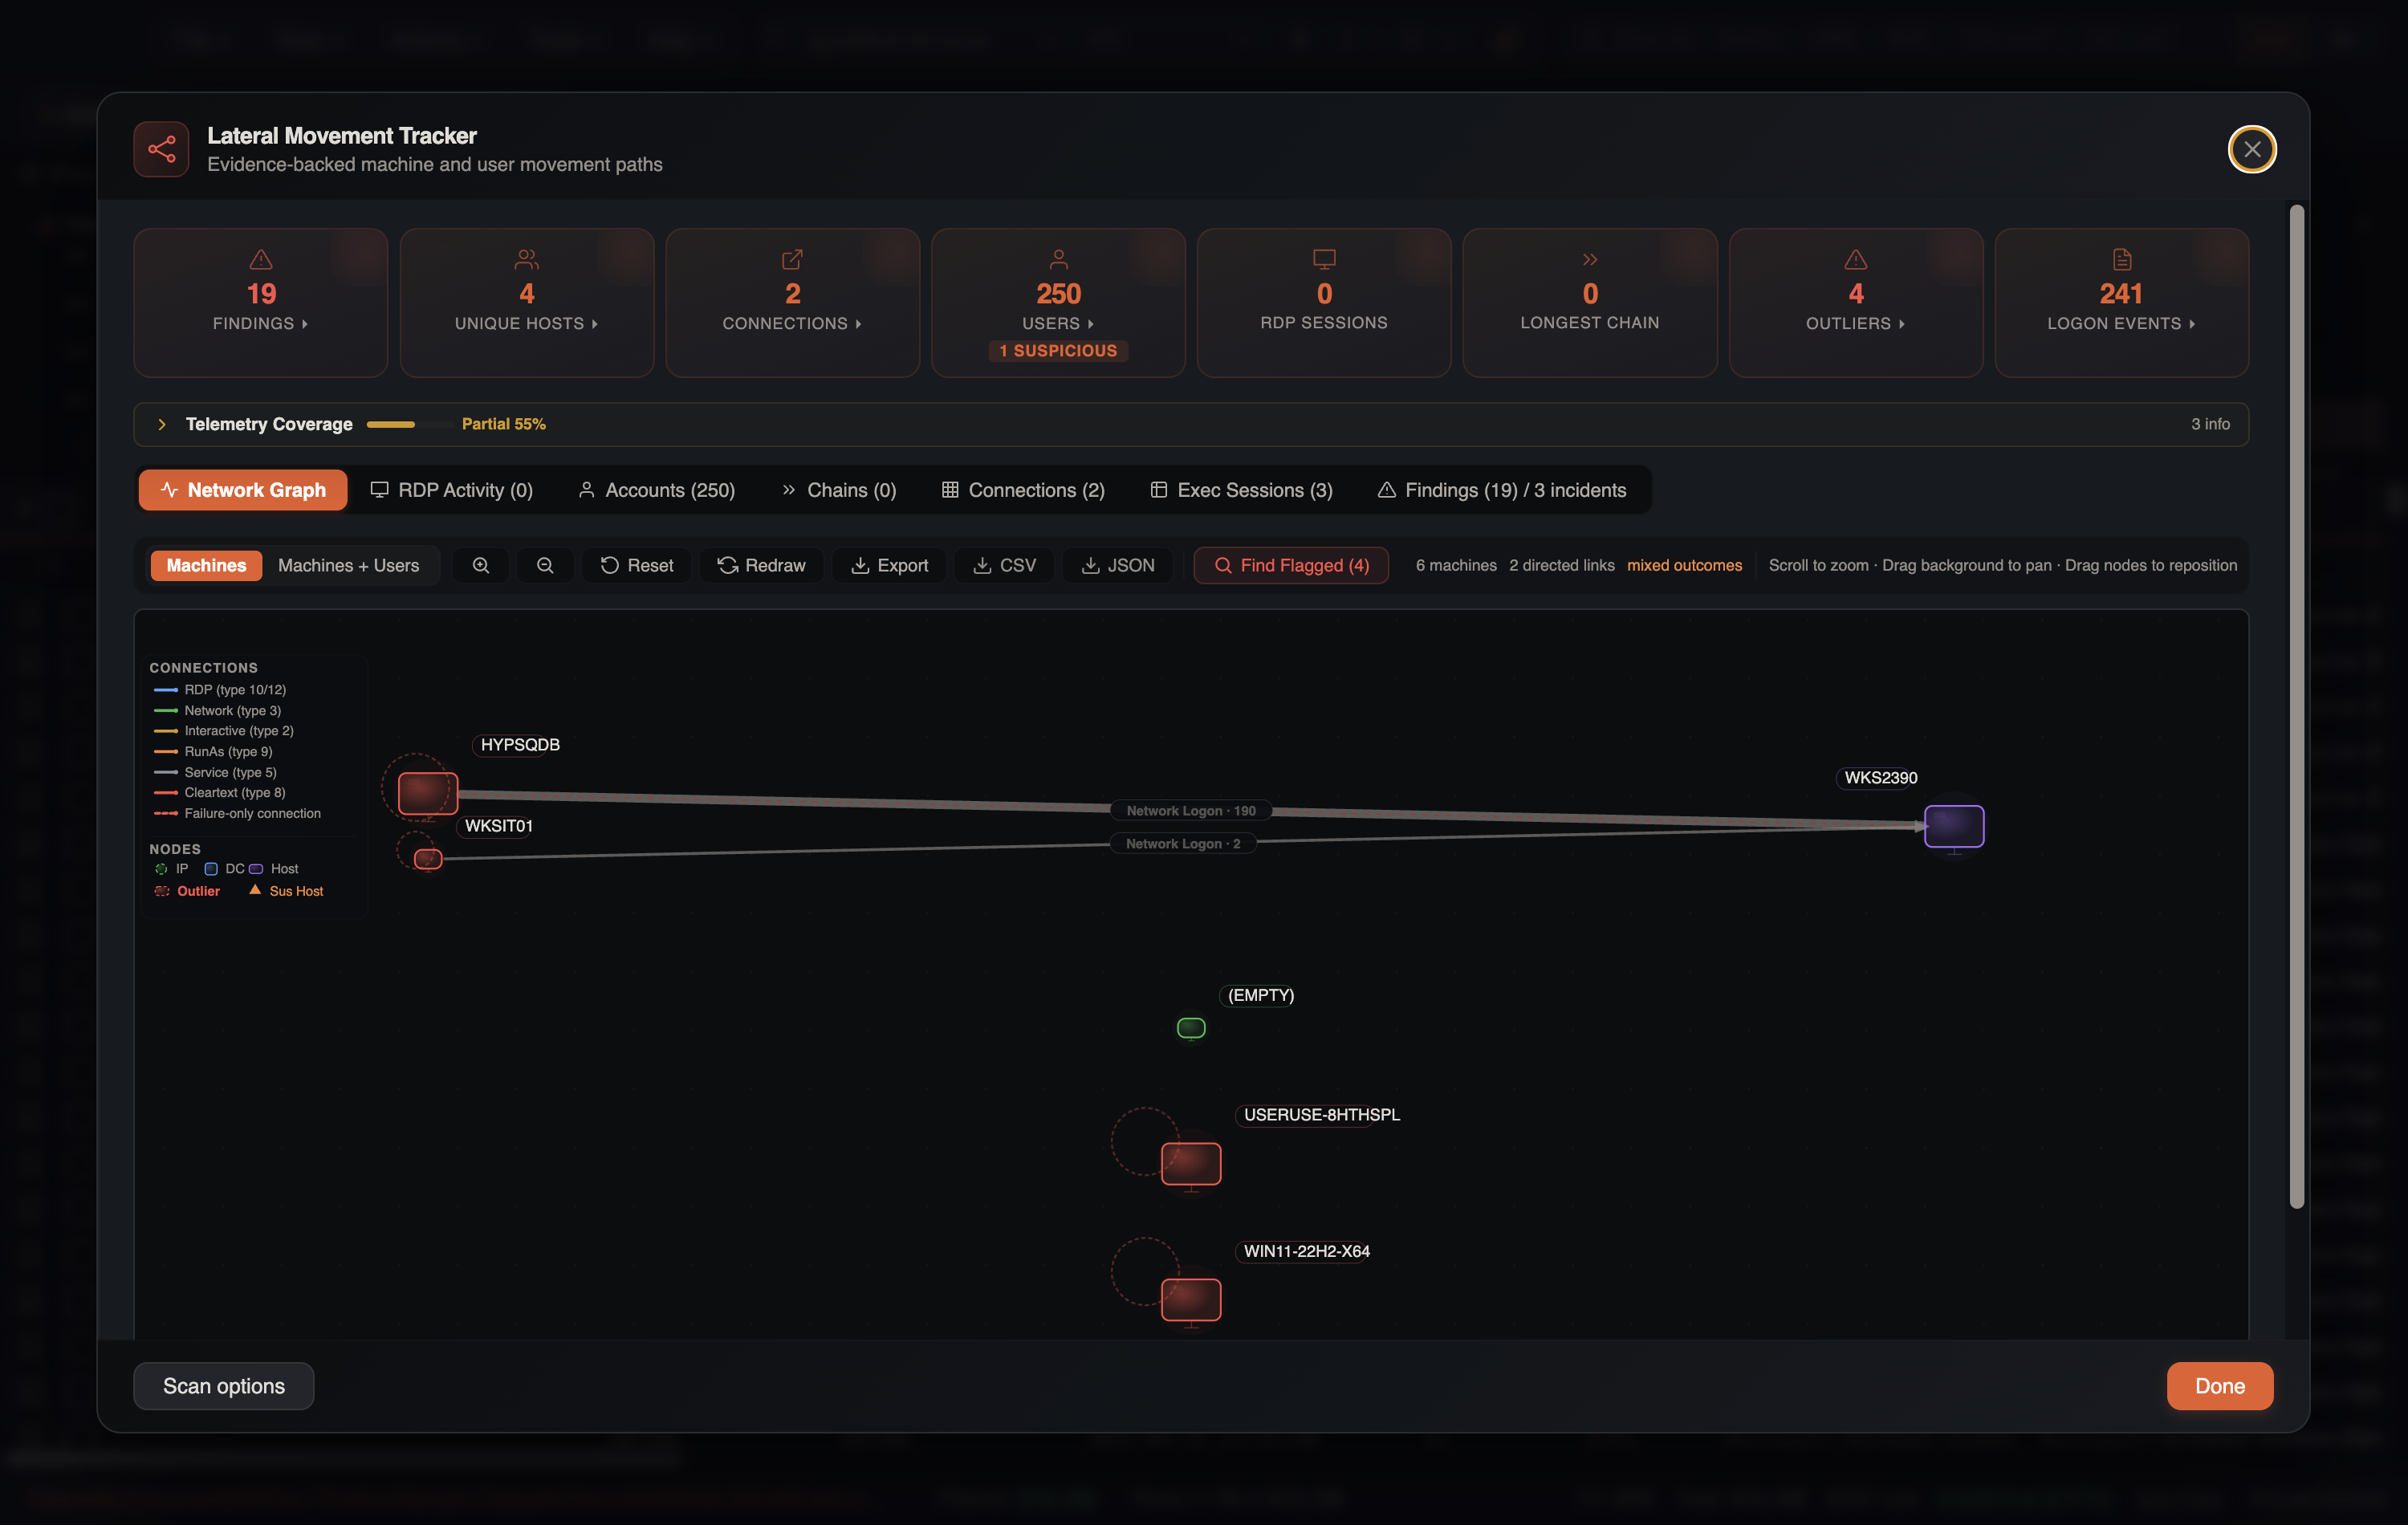Close the Lateral Movement Tracker dialog

point(2252,149)
